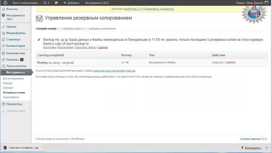Open Все инструменты submenu item
This screenshot has height=153, width=272.
tap(13, 79)
